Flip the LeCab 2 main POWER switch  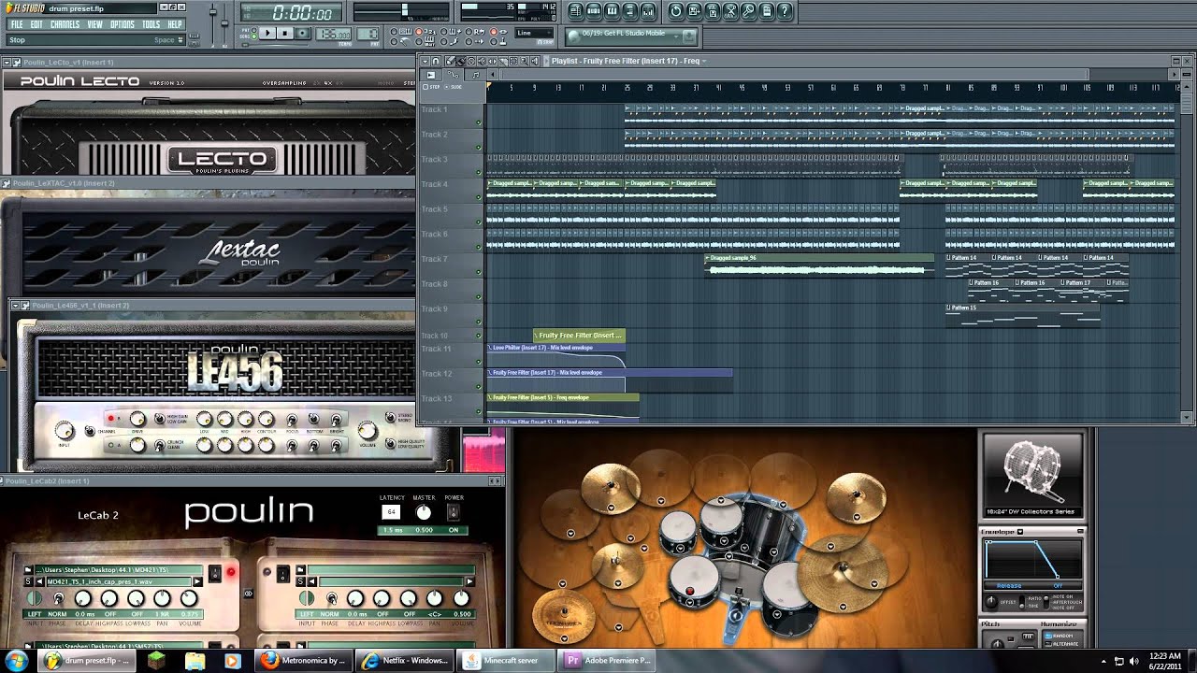tap(454, 512)
